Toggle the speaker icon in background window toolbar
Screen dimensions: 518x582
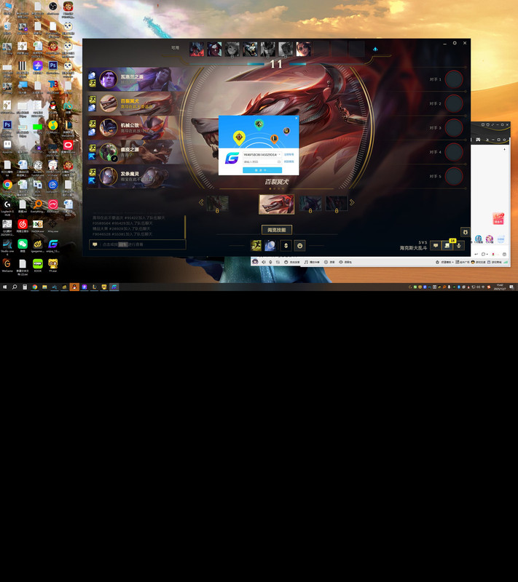pyautogui.click(x=264, y=262)
